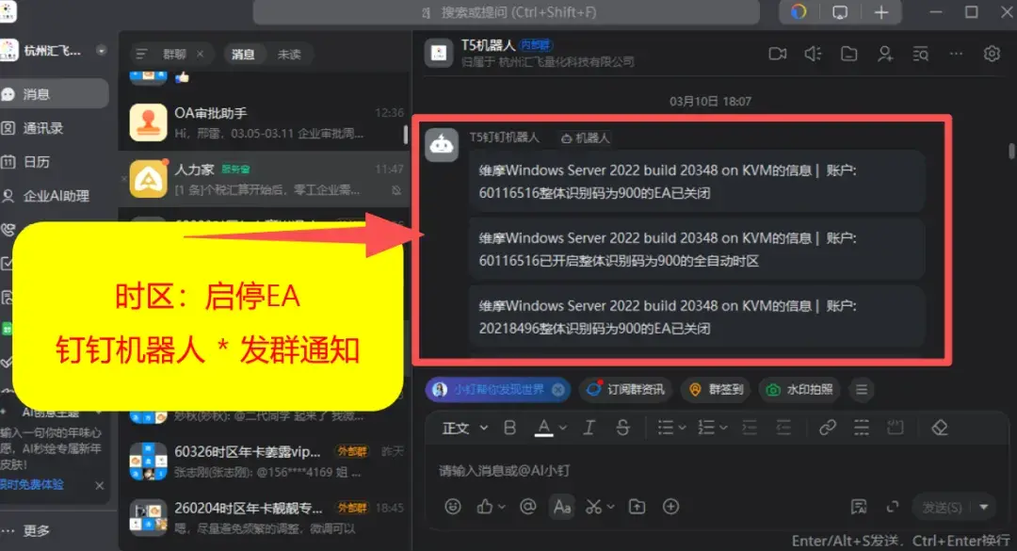Open 日历 calendar in sidebar
The width and height of the screenshot is (1017, 551).
pyautogui.click(x=39, y=162)
